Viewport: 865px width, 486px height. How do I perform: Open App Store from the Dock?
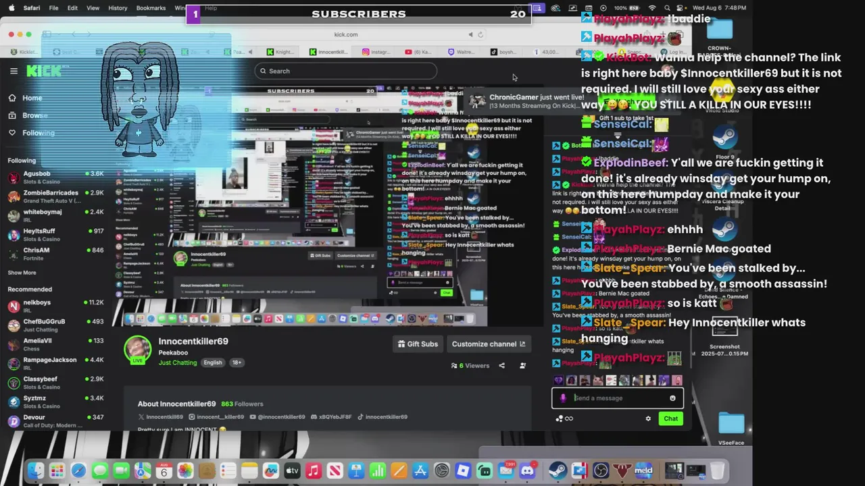point(420,470)
